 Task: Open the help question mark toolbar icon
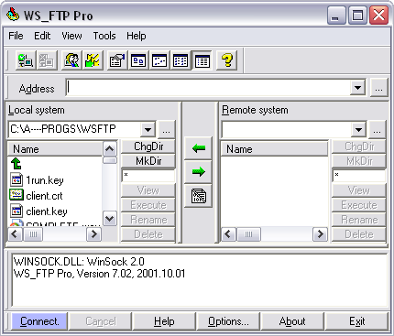tap(227, 60)
